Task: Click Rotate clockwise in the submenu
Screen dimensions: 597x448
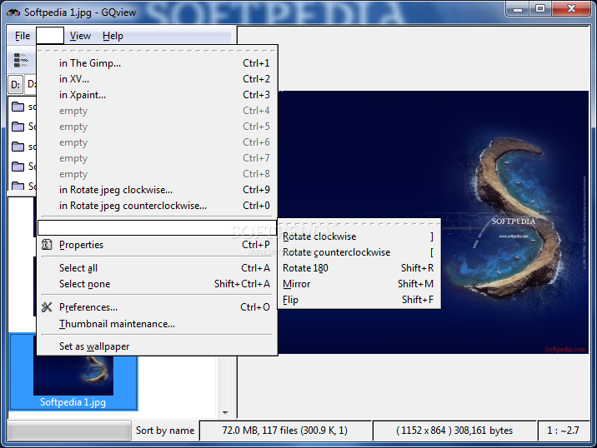Action: 359,236
